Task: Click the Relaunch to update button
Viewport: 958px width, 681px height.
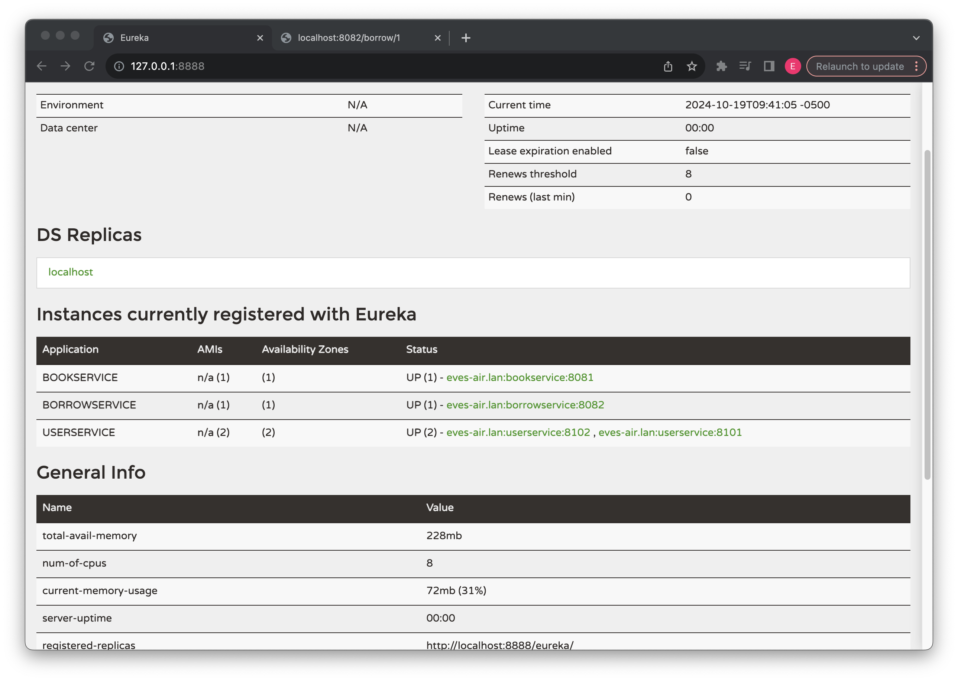Action: 859,66
